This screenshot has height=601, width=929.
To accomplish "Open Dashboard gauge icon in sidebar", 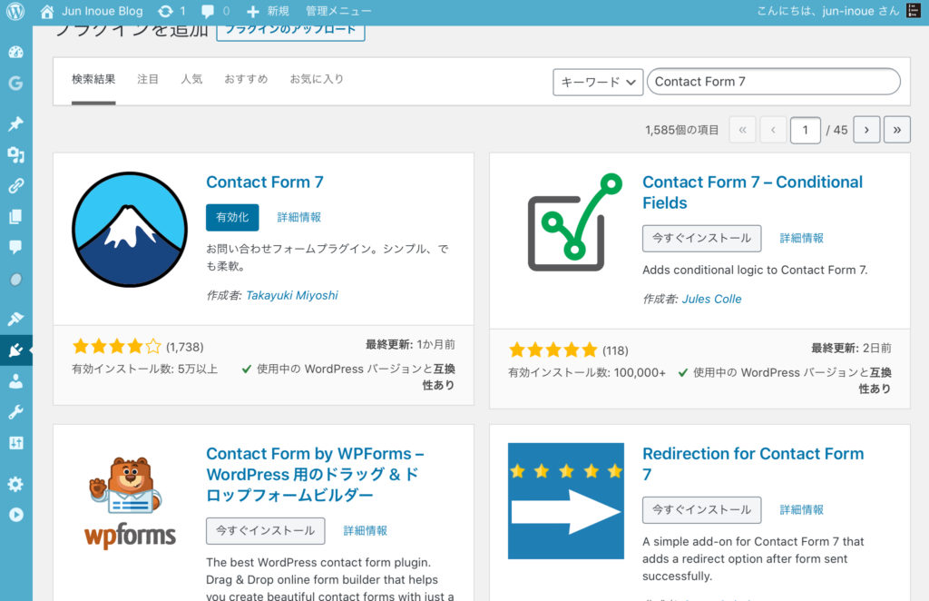I will 16,52.
